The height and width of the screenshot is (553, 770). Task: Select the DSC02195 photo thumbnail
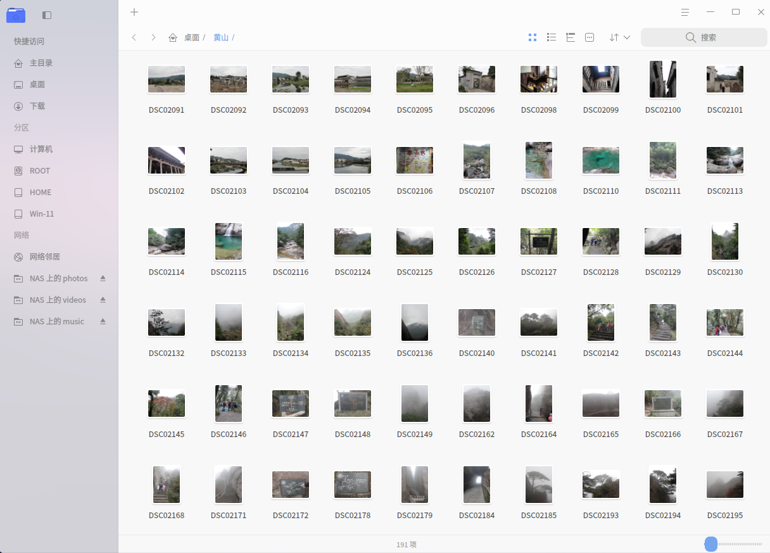pos(725,485)
